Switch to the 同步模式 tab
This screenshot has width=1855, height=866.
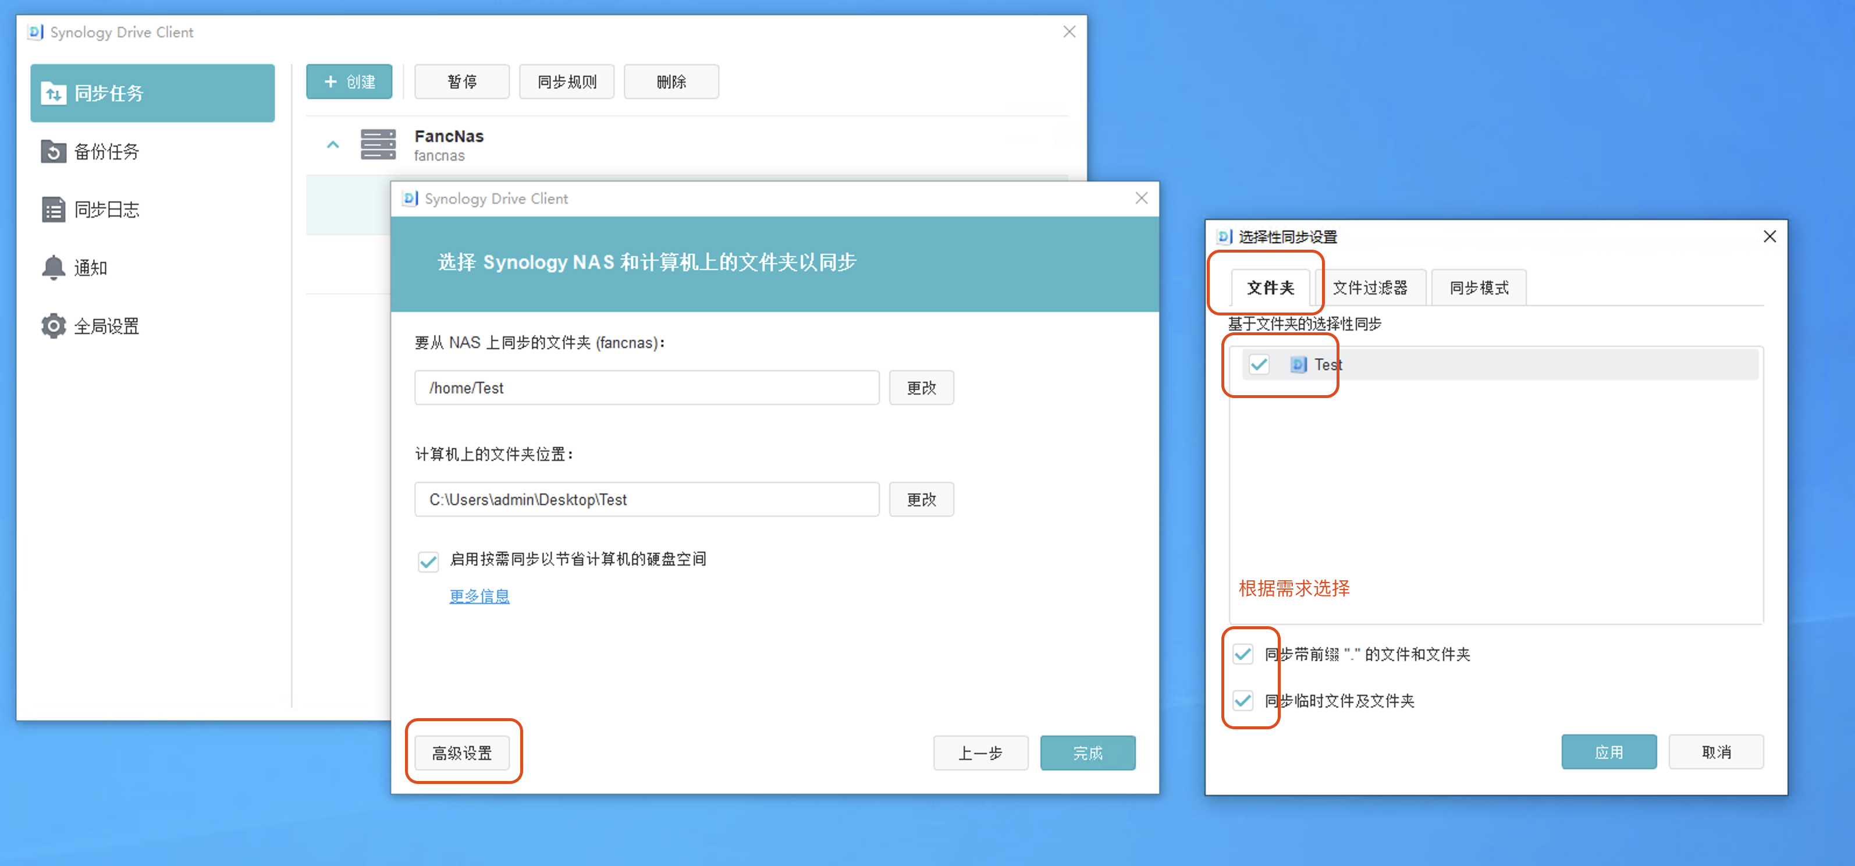point(1479,288)
